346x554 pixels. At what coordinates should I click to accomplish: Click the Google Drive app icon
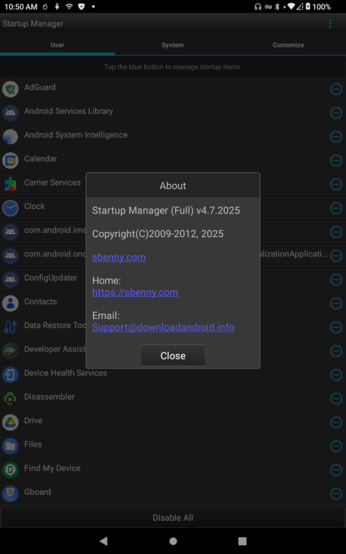point(10,423)
